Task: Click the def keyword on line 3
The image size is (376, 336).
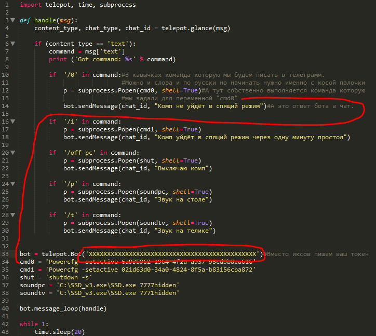Action: (x=25, y=20)
